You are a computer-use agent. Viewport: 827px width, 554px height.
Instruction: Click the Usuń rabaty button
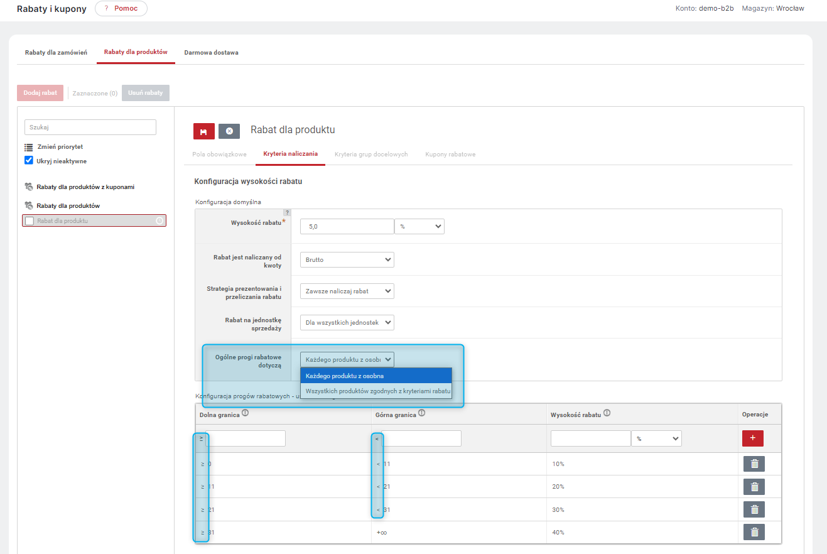tap(146, 93)
